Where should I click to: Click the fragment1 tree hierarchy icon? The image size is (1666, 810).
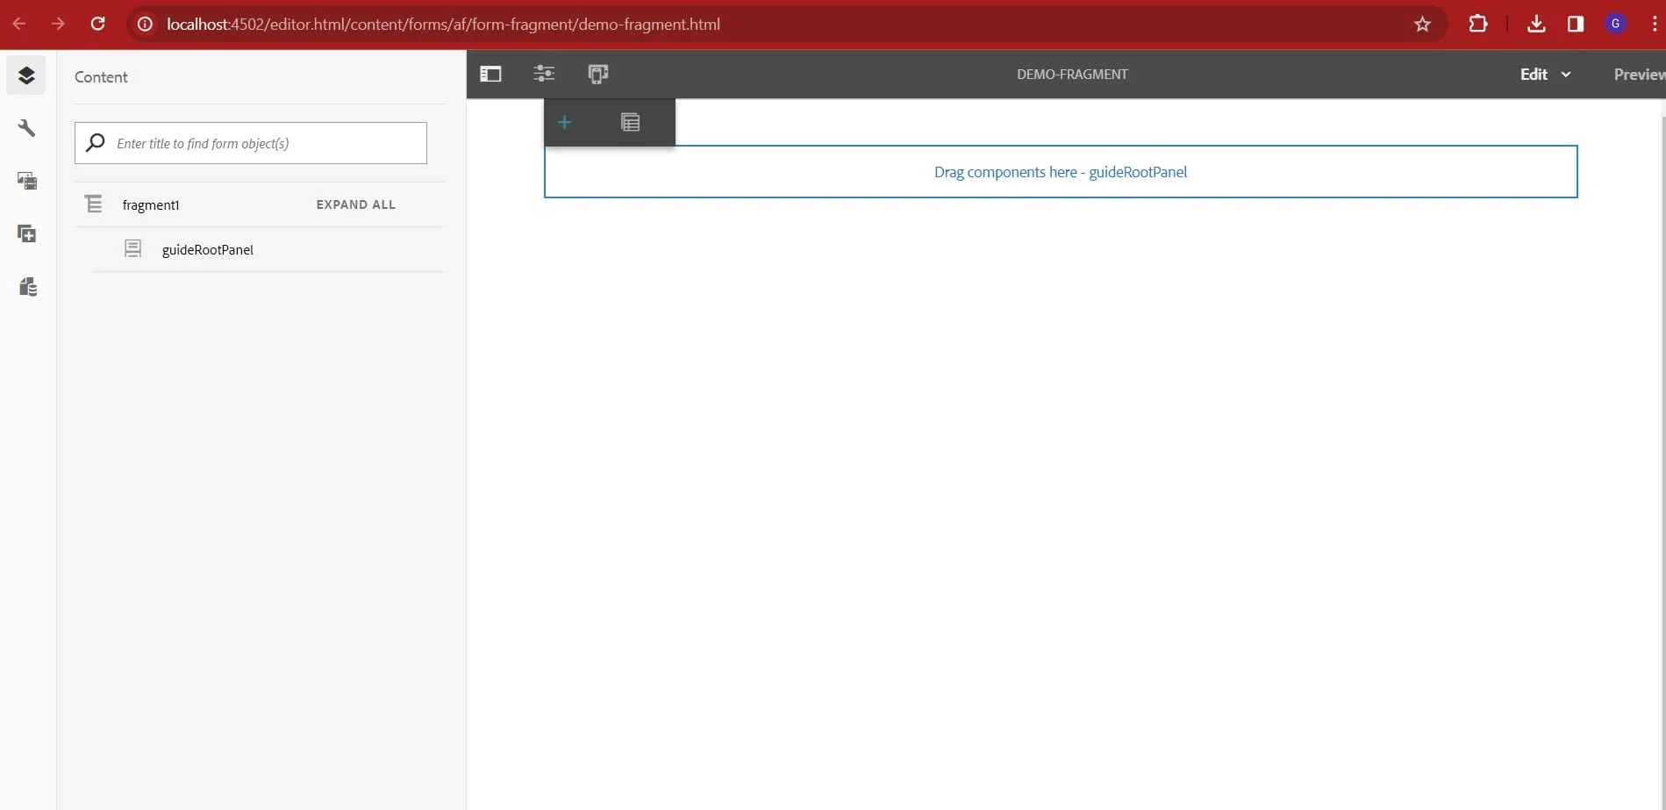[x=94, y=204]
